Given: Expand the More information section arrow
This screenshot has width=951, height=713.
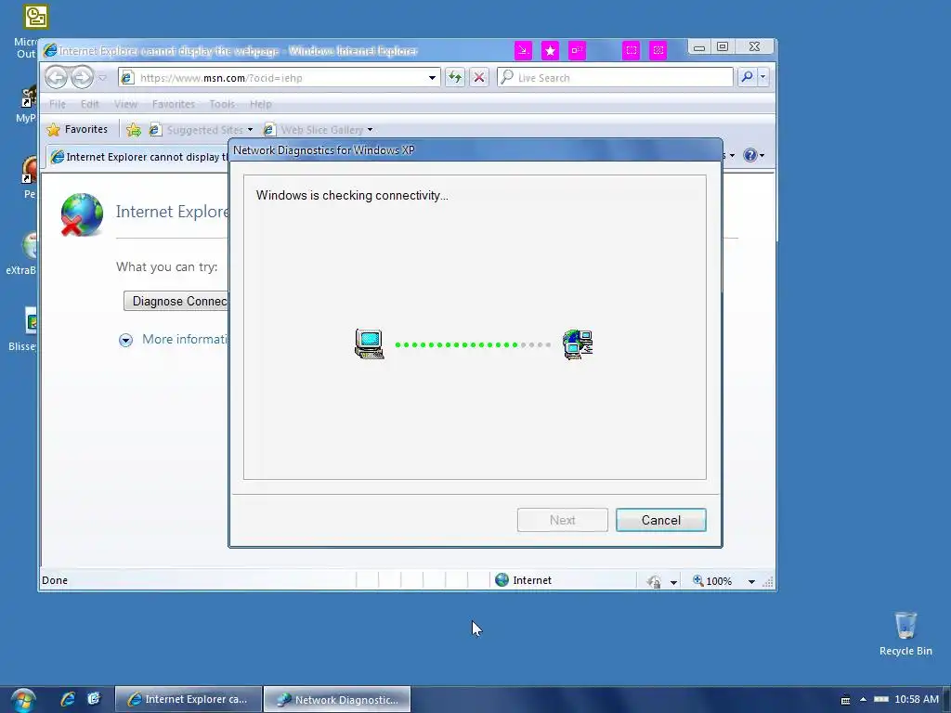Looking at the screenshot, I should 125,340.
